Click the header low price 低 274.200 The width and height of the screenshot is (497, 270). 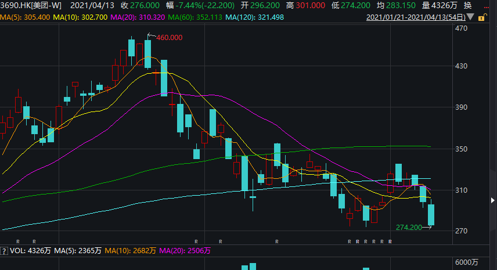[351, 5]
